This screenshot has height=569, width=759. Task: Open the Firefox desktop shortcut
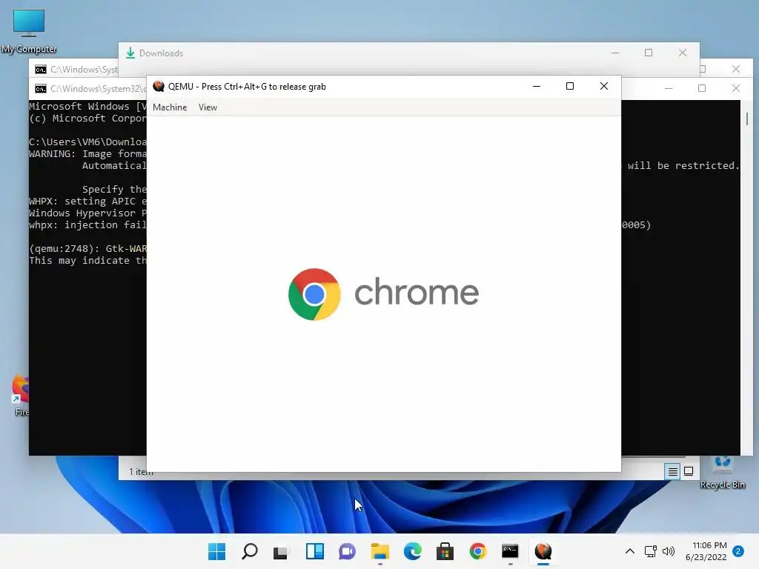[x=20, y=396]
